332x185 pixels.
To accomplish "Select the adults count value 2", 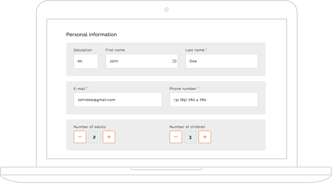I will (x=94, y=137).
